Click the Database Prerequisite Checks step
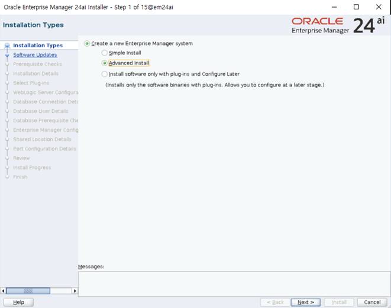This screenshot has width=391, height=308. pyautogui.click(x=46, y=121)
